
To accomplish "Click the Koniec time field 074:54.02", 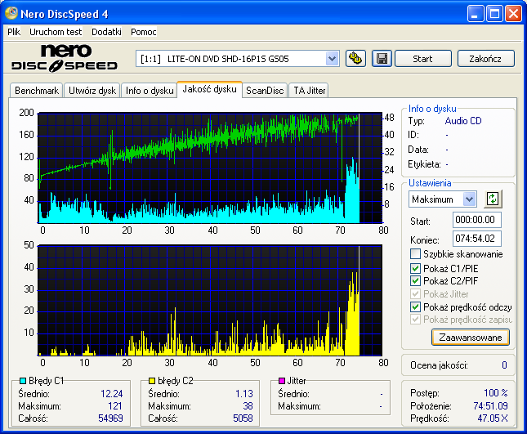I will 476,239.
